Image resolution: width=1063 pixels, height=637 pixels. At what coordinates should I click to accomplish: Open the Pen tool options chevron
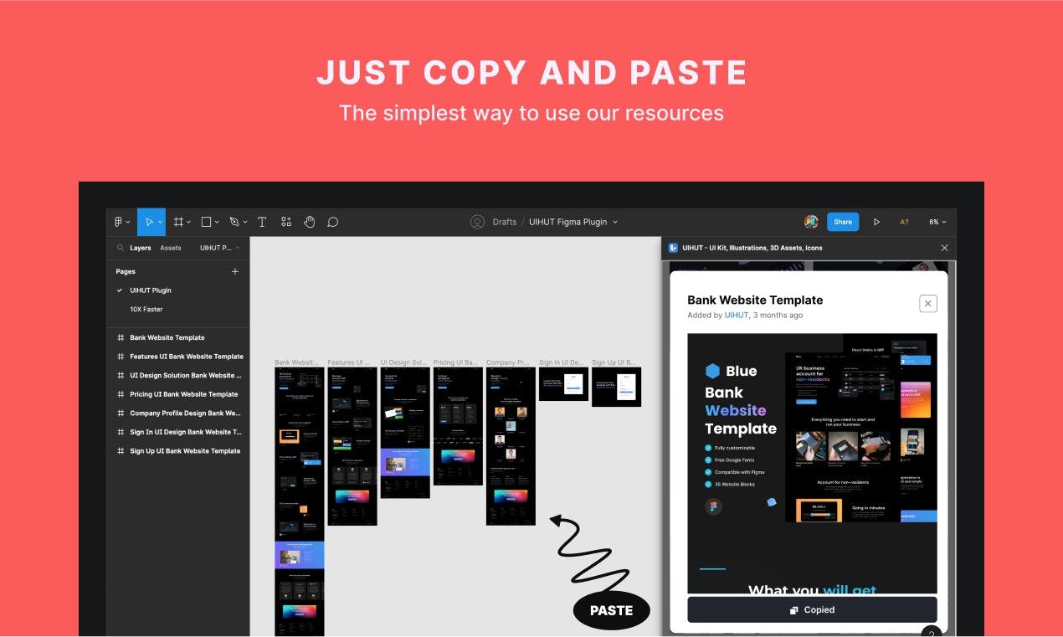pos(245,223)
